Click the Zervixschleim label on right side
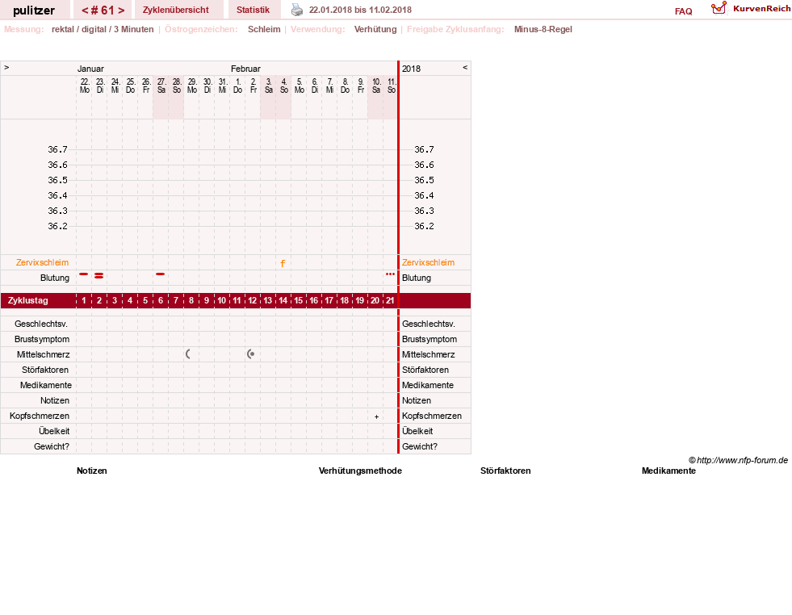 tap(429, 262)
